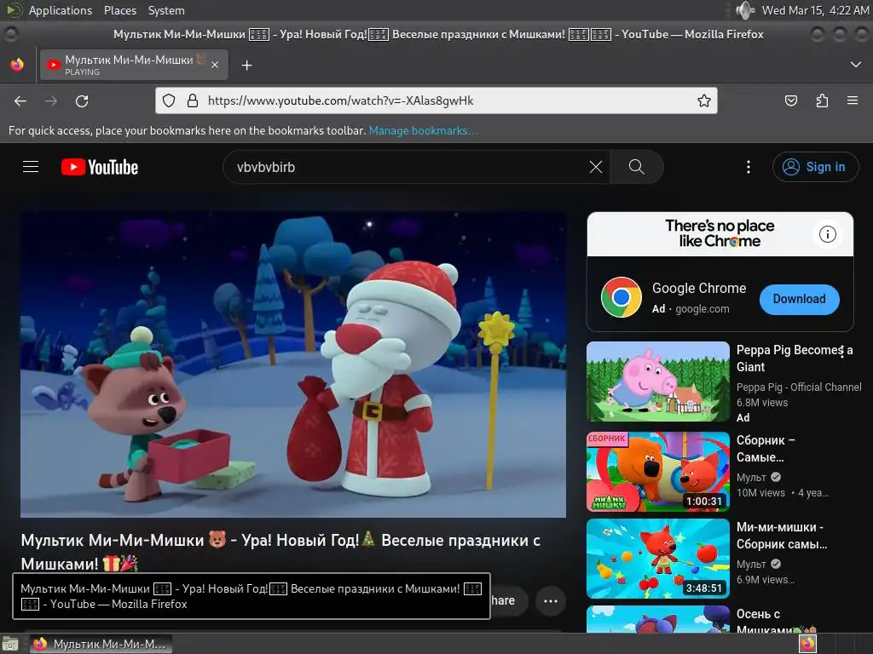Click the google.com ad domain text
This screenshot has width=873, height=654.
[702, 308]
